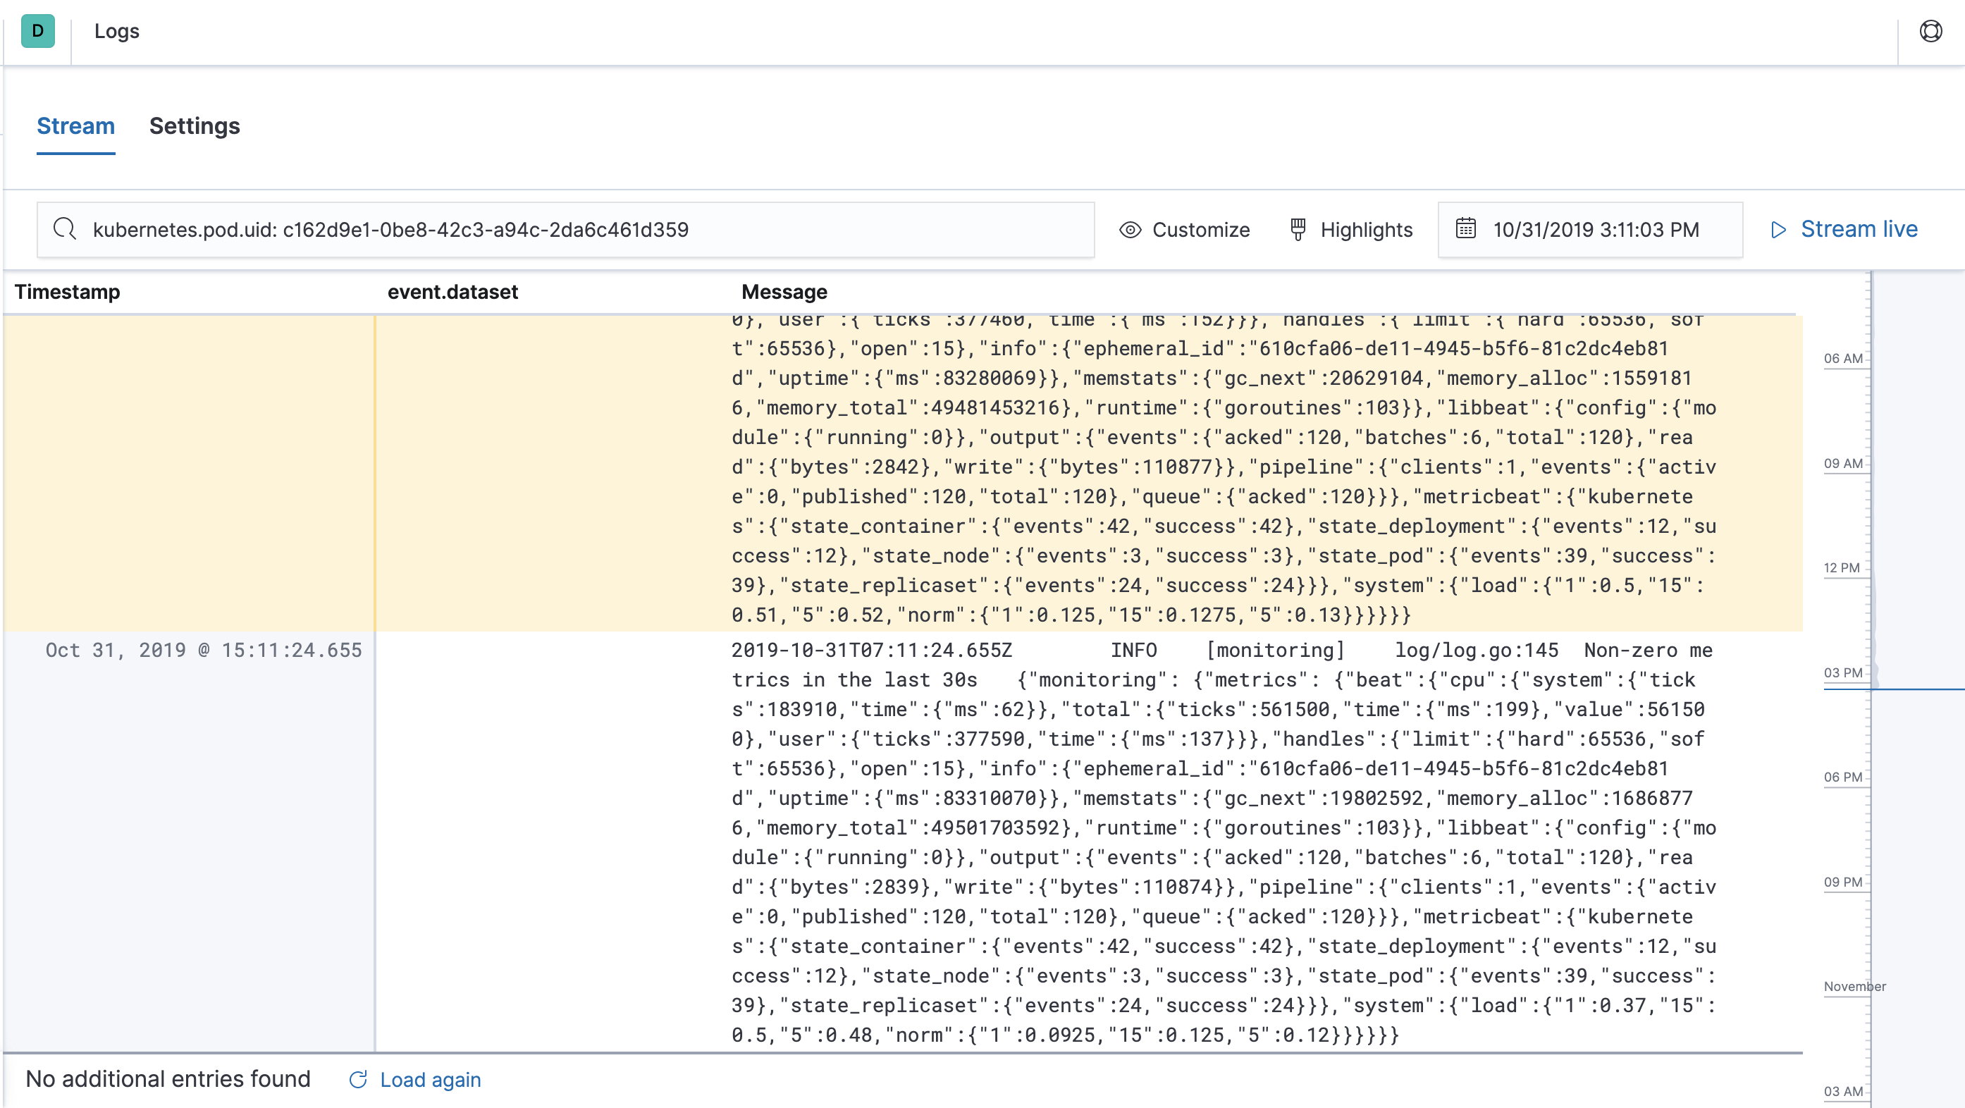Click the Load again link
The image size is (1965, 1108).
click(430, 1080)
